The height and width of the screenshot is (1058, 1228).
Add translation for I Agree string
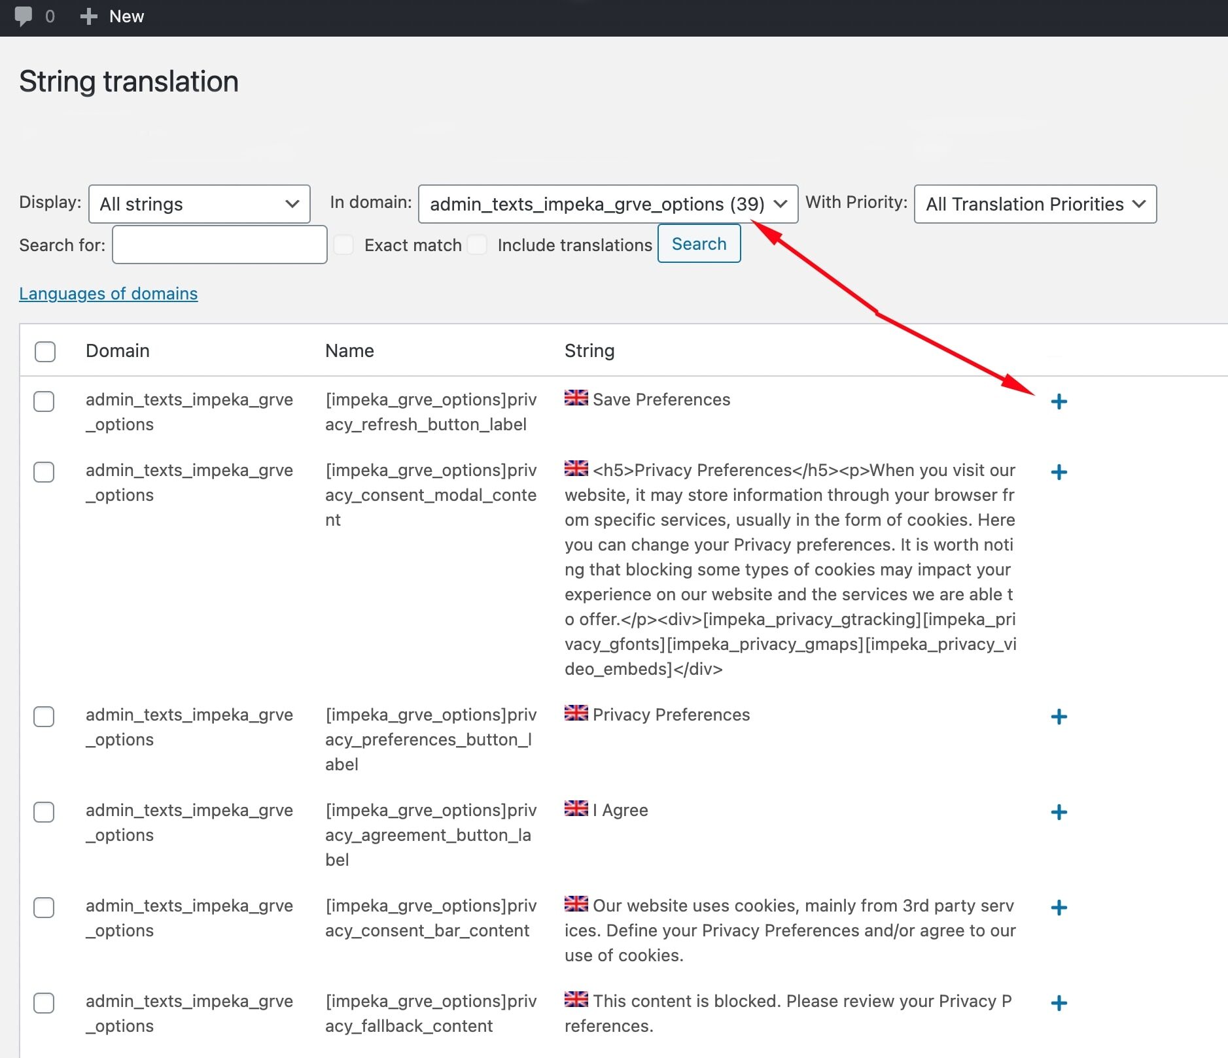click(x=1059, y=812)
